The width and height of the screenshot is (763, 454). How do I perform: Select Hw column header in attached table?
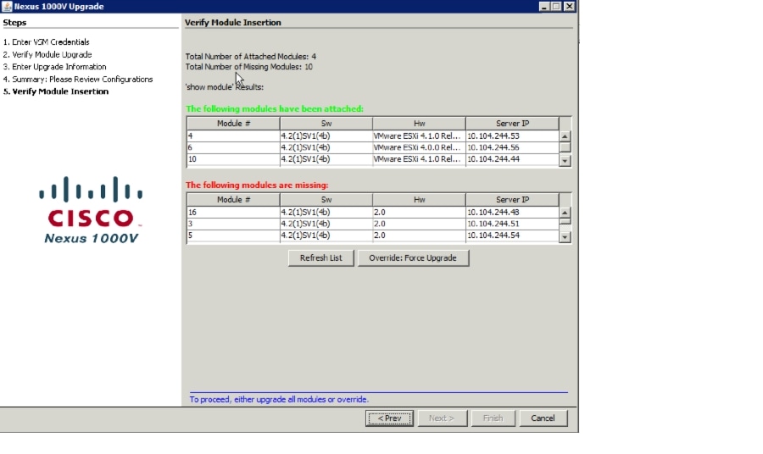pyautogui.click(x=419, y=124)
